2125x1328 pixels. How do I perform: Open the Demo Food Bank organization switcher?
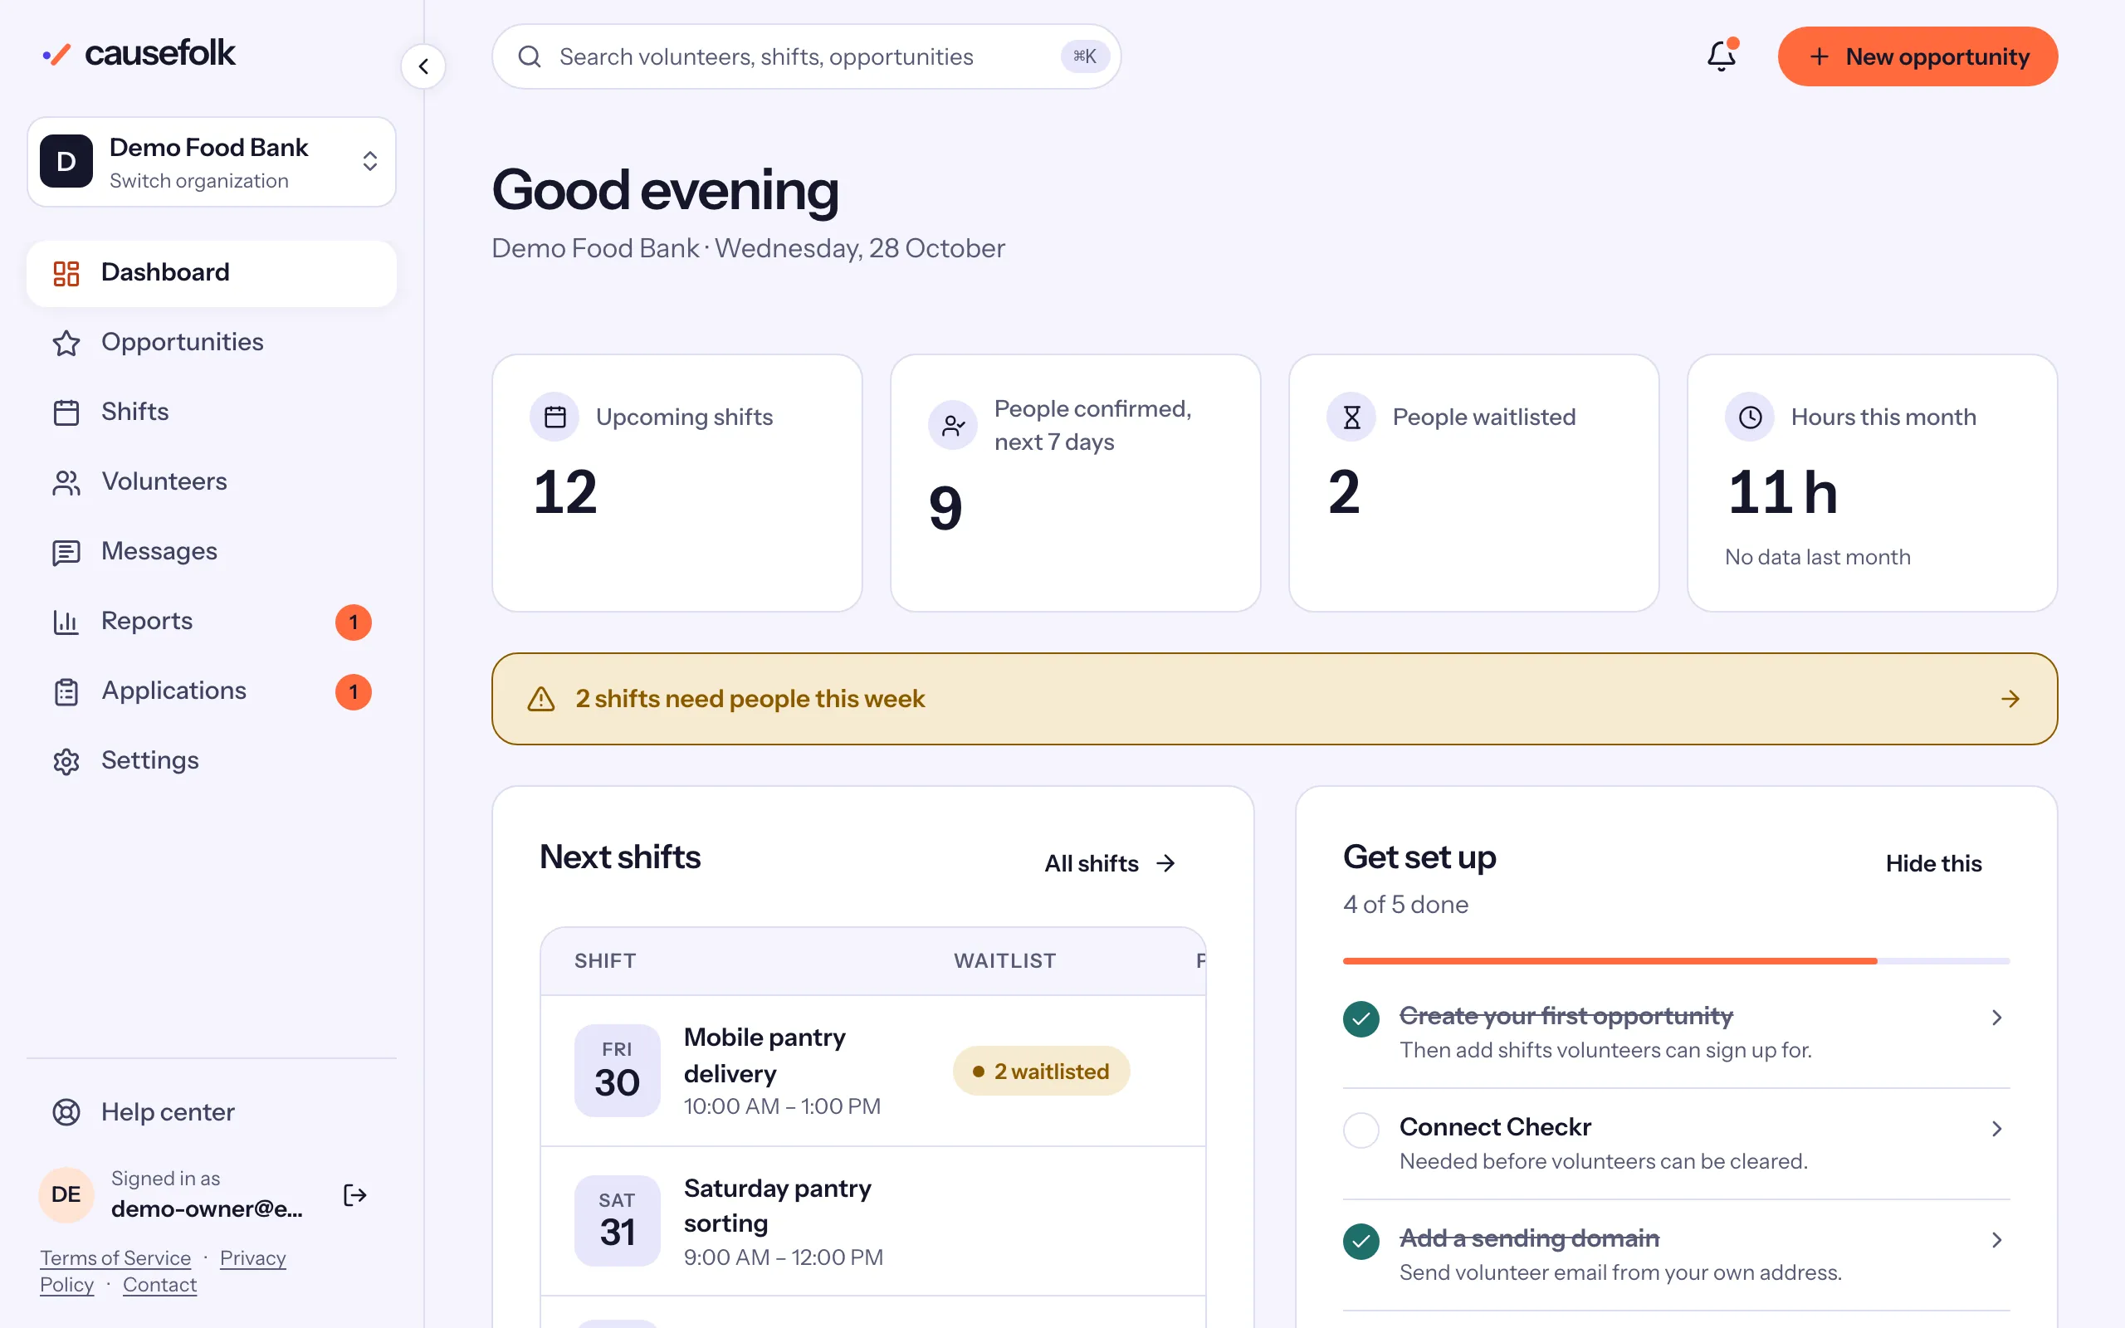pyautogui.click(x=212, y=162)
